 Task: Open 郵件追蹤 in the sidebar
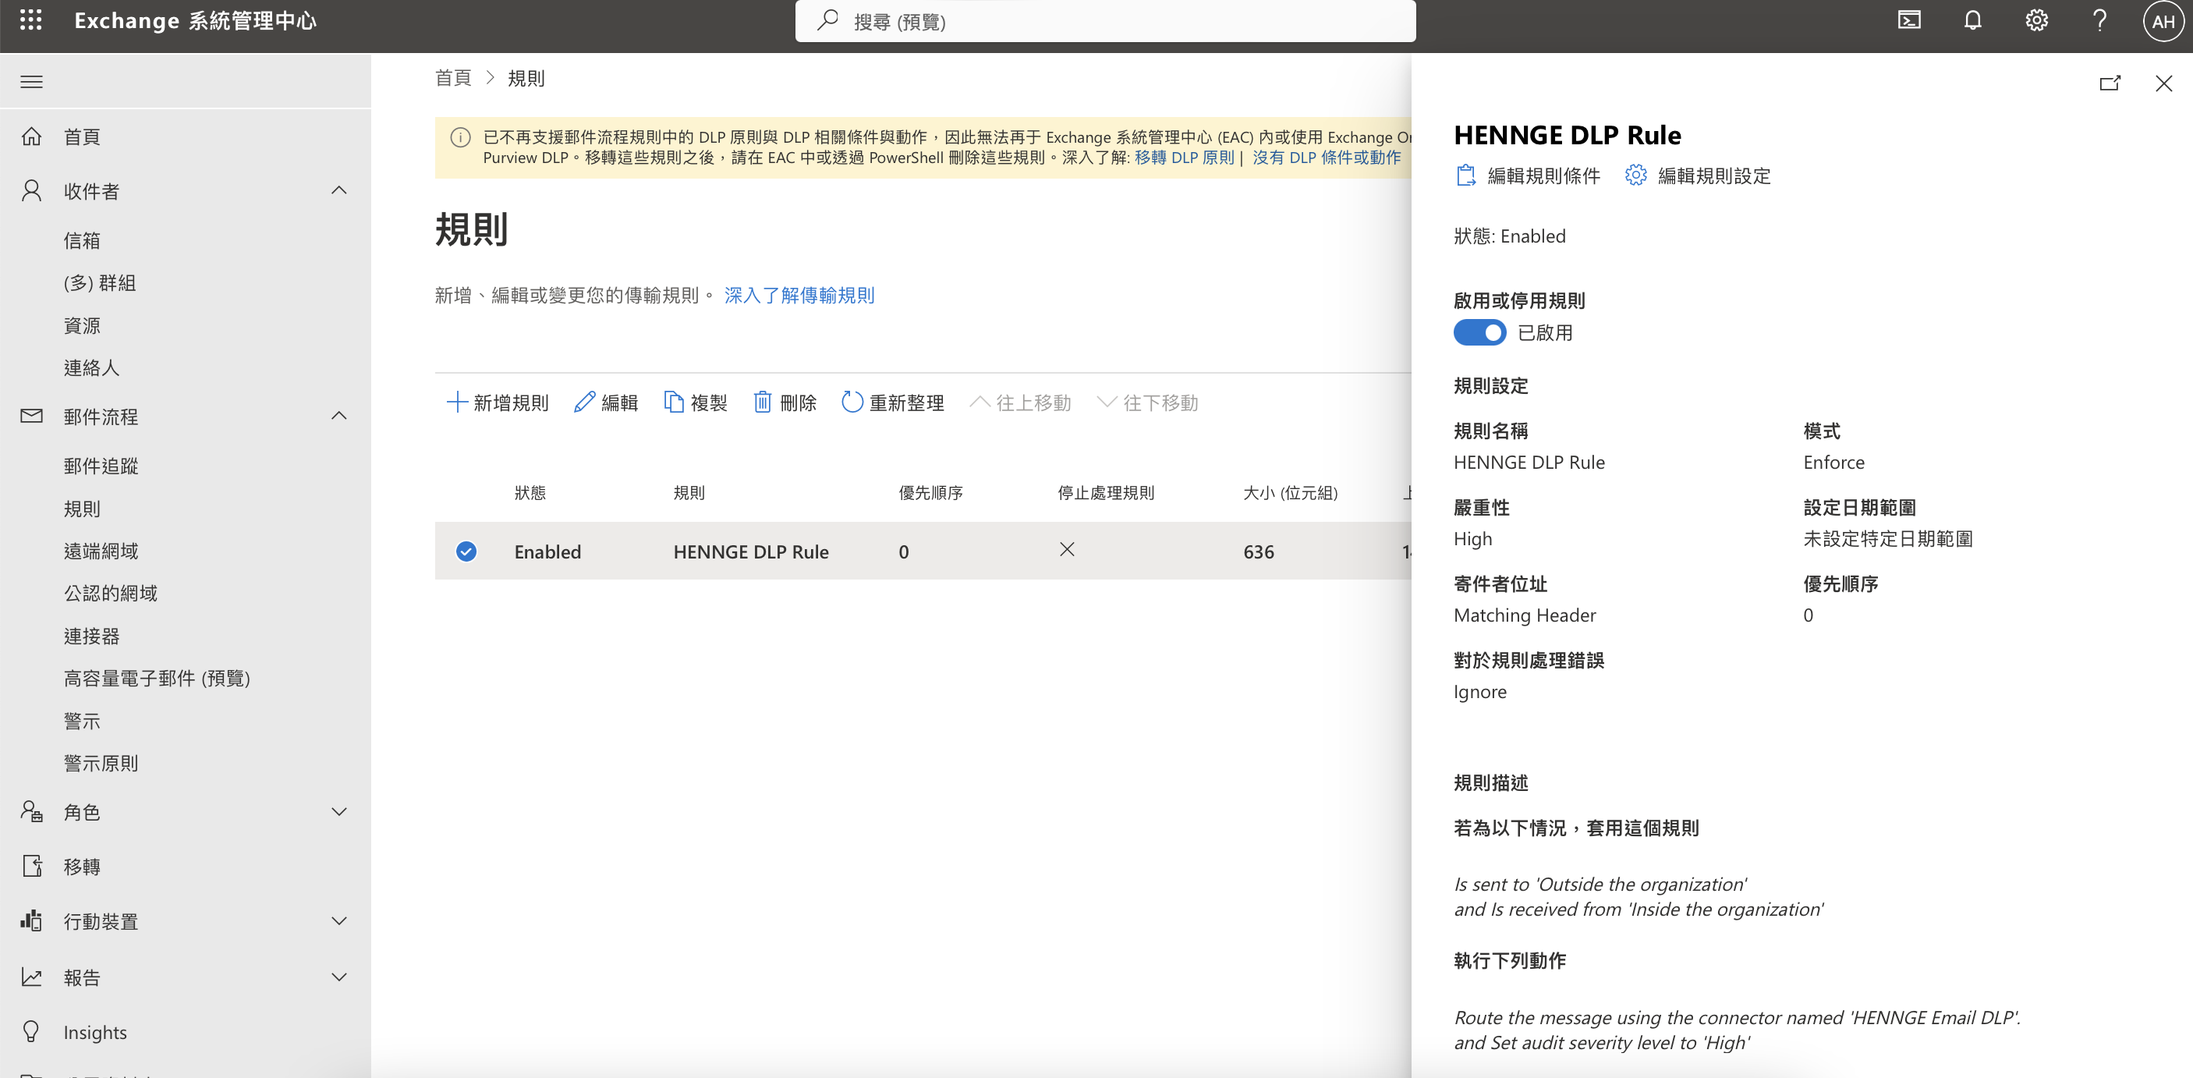(x=101, y=466)
